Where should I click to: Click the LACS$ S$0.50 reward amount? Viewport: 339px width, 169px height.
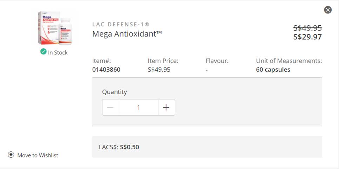tap(129, 147)
